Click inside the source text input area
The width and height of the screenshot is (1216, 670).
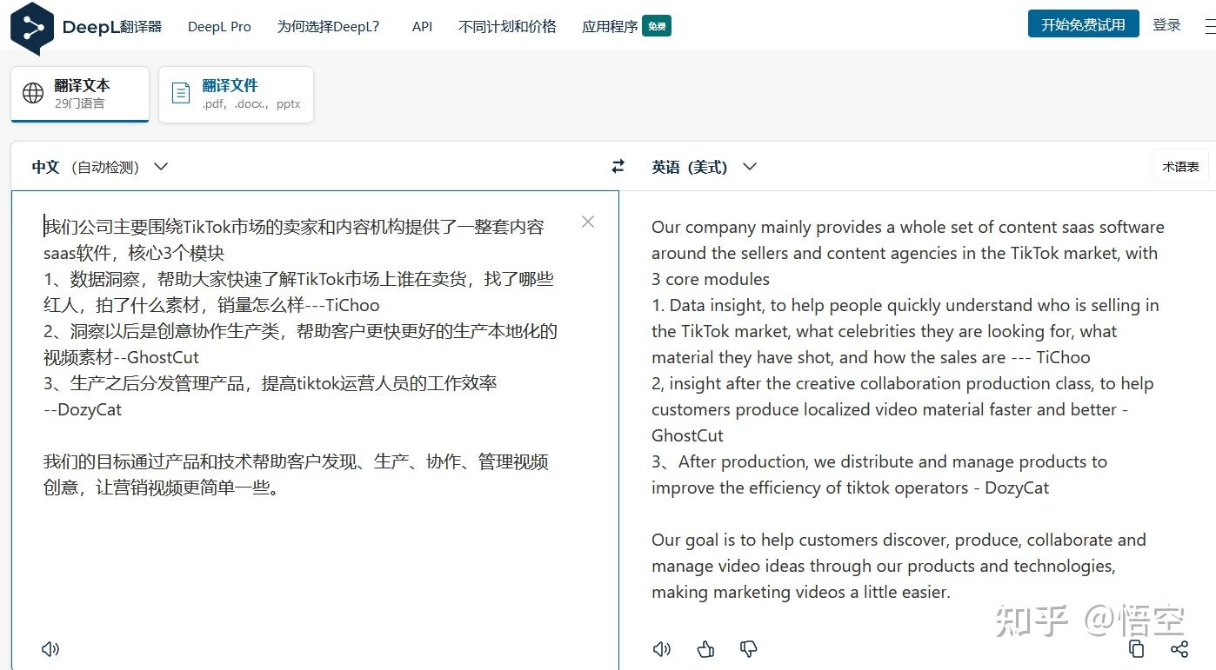point(304,391)
